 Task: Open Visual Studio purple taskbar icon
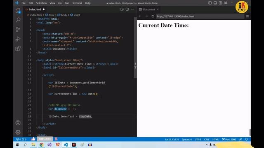tap(49, 145)
